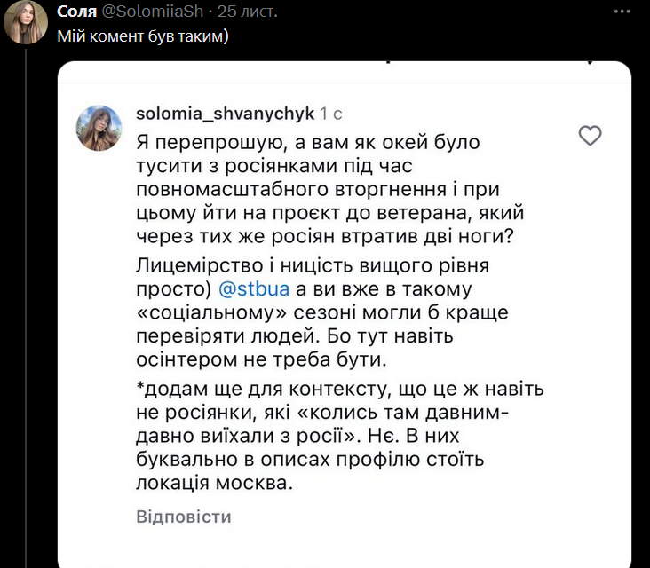Click the tweet text "Мій комент був таким)"

tap(143, 36)
